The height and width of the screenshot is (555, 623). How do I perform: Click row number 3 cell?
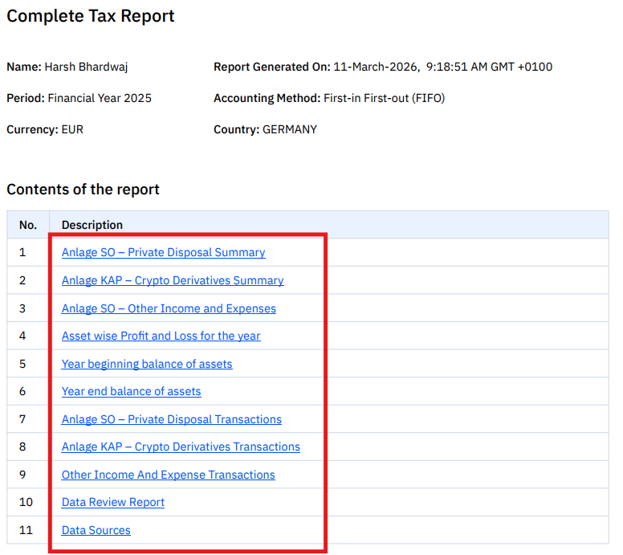click(x=28, y=308)
